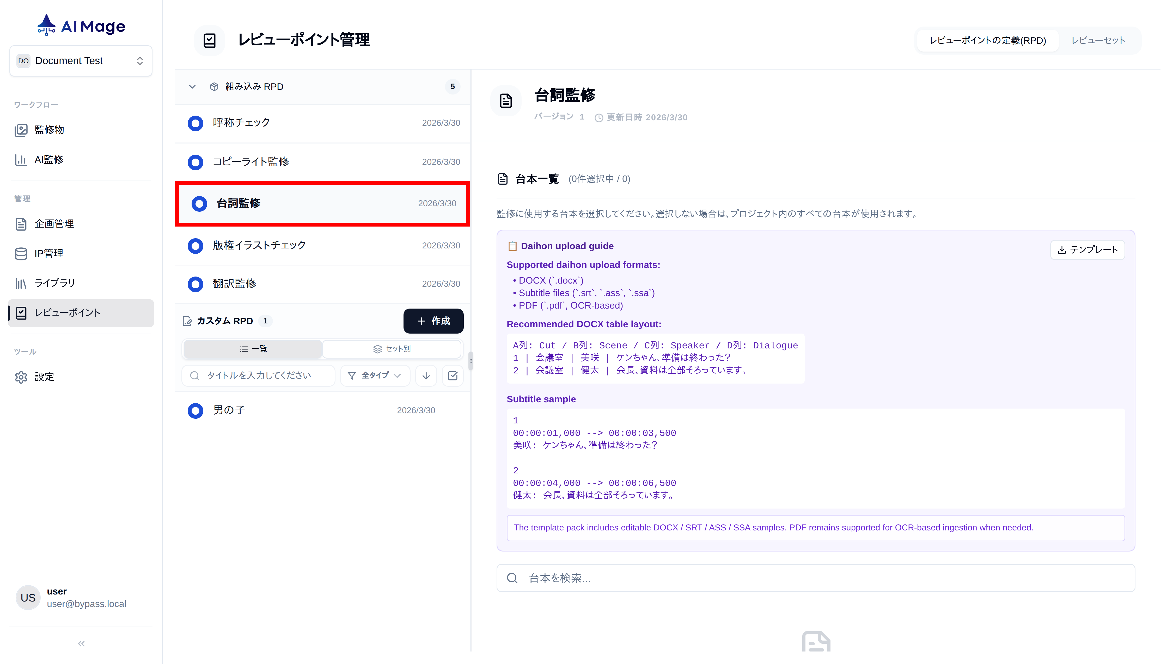
Task: Open the 全タイプ filter dropdown
Action: pos(374,376)
